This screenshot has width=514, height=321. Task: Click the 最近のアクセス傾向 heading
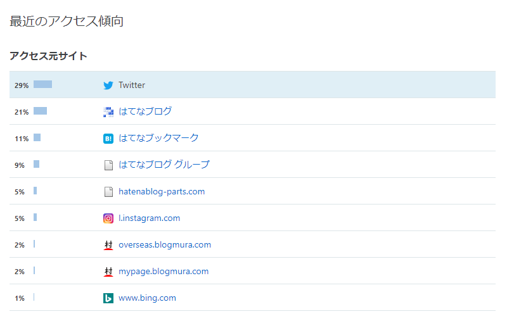(x=67, y=22)
